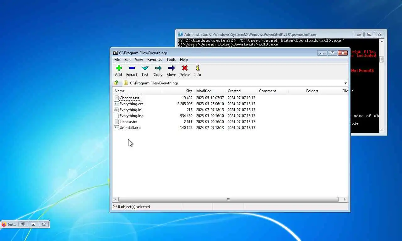This screenshot has width=402, height=241.
Task: Open the Tools menu
Action: [x=171, y=60]
